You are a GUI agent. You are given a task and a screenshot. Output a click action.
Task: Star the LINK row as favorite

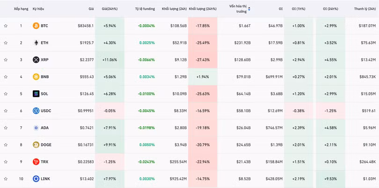pos(6,179)
